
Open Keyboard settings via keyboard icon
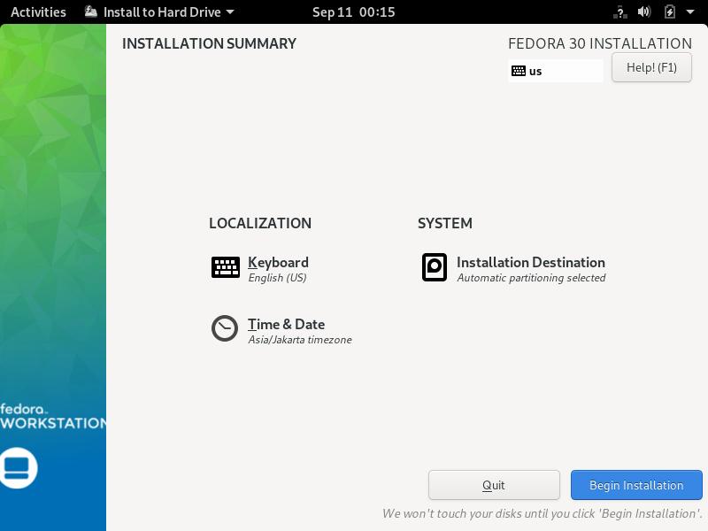coord(226,267)
